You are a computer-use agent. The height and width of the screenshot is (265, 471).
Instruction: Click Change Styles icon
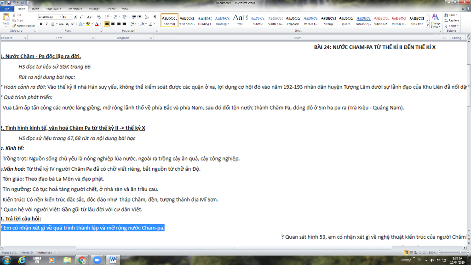pyautogui.click(x=435, y=20)
